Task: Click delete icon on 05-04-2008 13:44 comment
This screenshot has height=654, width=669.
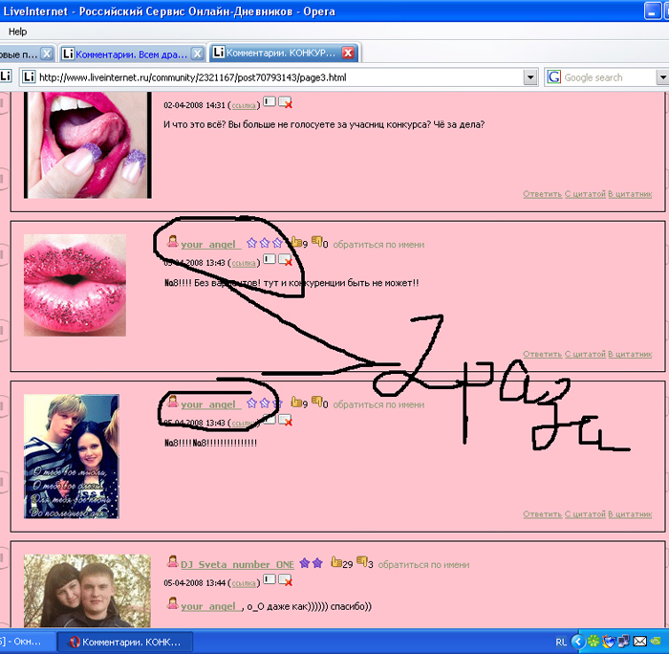Action: point(285,580)
